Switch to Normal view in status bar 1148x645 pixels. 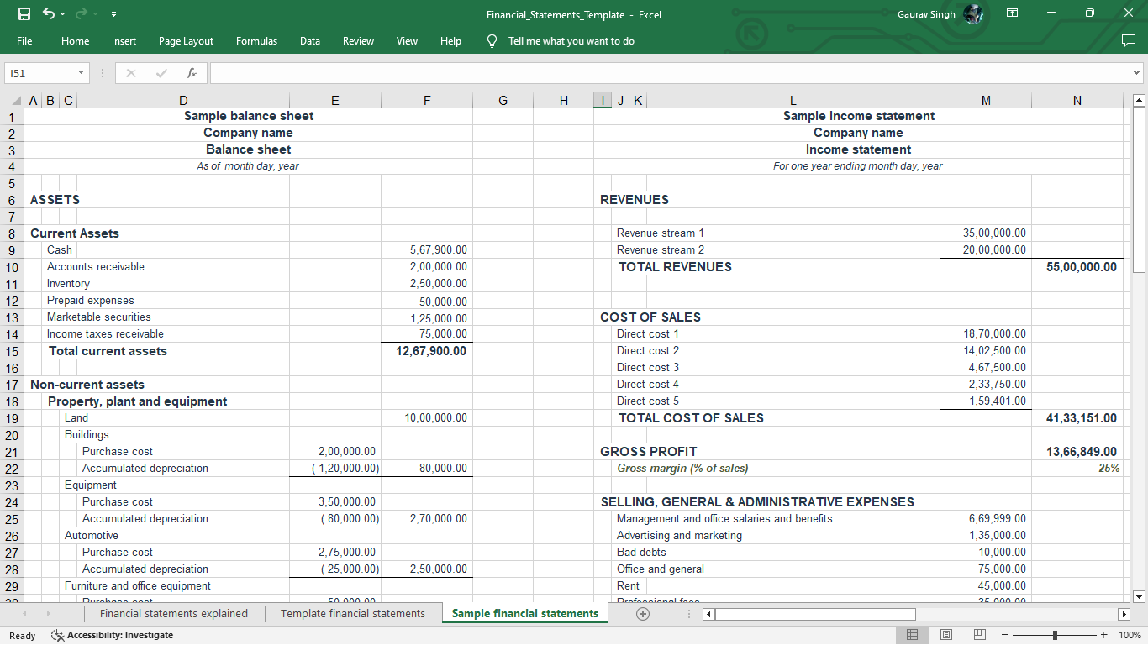coord(912,634)
